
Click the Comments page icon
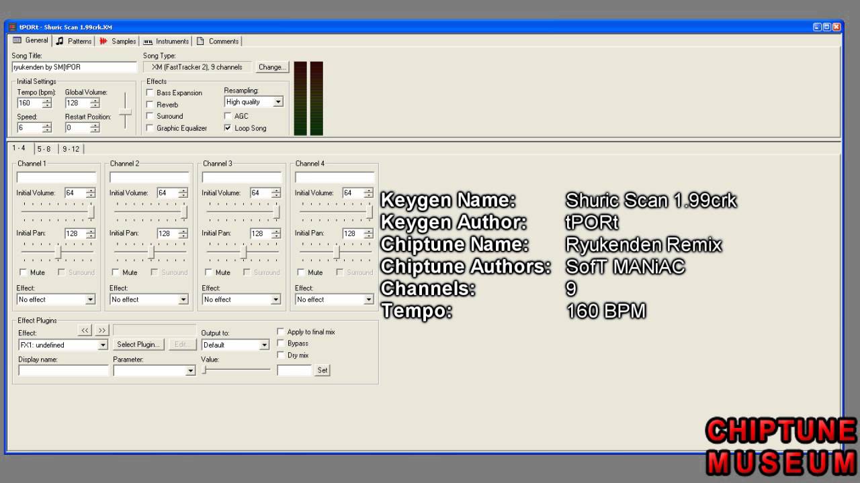coord(200,41)
